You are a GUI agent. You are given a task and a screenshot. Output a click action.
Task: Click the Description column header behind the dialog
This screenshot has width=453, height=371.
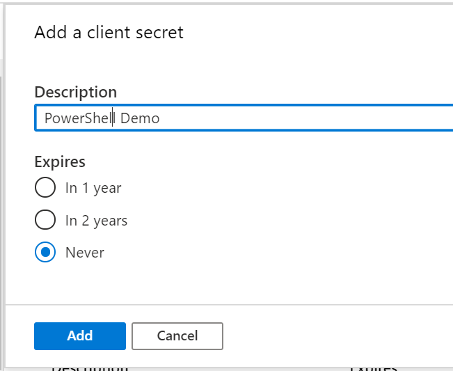point(89,368)
